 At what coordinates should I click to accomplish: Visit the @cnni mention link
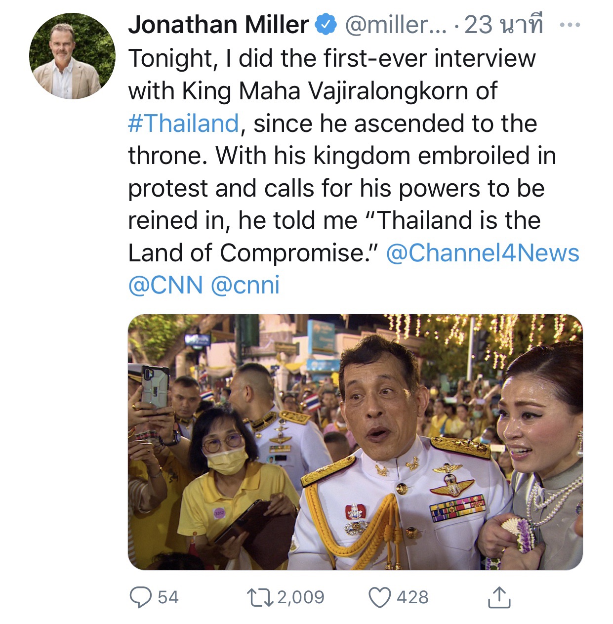pyautogui.click(x=245, y=285)
